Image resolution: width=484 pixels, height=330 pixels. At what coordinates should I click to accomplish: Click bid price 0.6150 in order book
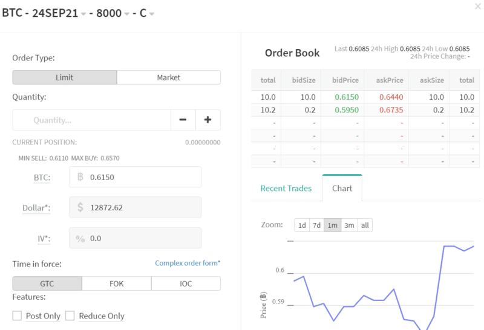347,97
